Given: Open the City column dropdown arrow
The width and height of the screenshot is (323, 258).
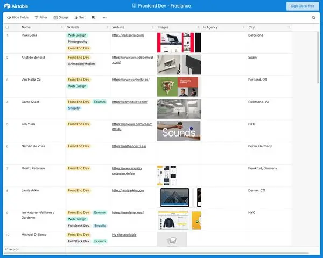Looking at the screenshot, I should (x=289, y=27).
